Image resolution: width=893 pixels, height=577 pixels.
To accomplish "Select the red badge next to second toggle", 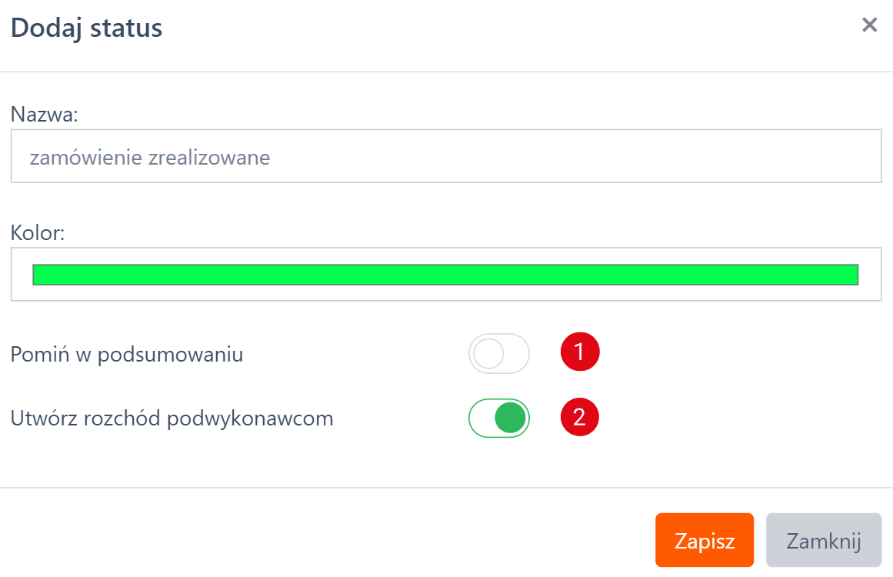I will pos(579,417).
